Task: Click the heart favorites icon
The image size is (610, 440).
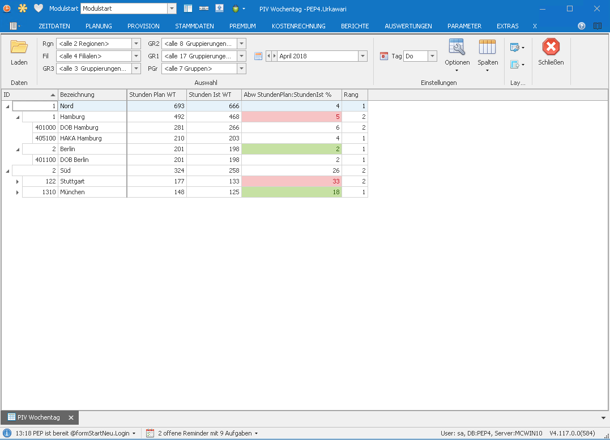Action: click(39, 8)
